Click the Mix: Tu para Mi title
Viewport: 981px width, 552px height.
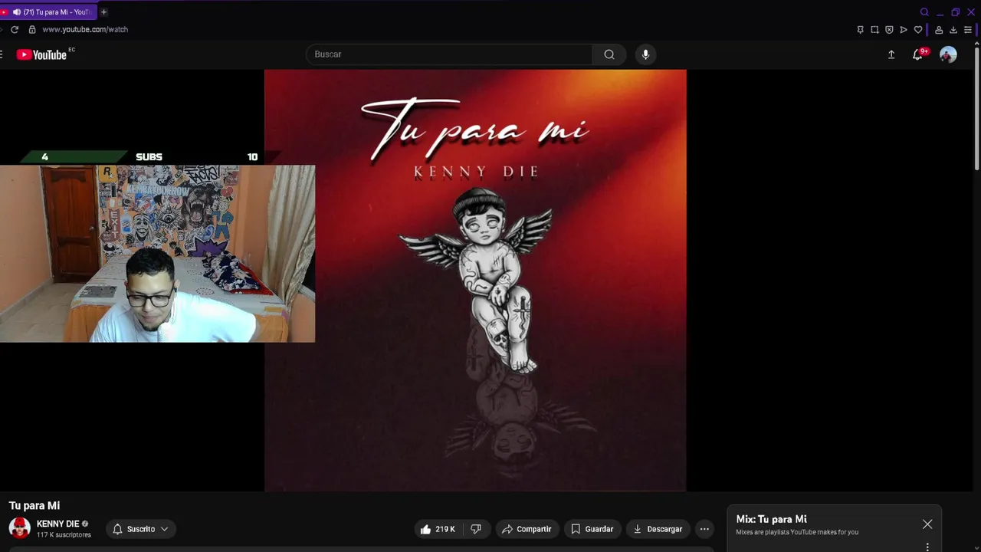point(771,519)
